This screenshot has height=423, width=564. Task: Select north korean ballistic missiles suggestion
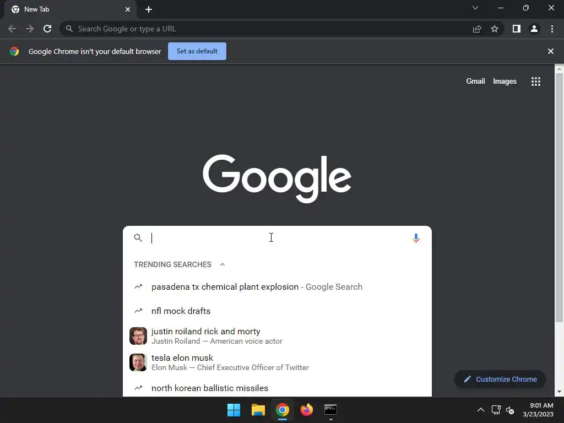pyautogui.click(x=277, y=388)
